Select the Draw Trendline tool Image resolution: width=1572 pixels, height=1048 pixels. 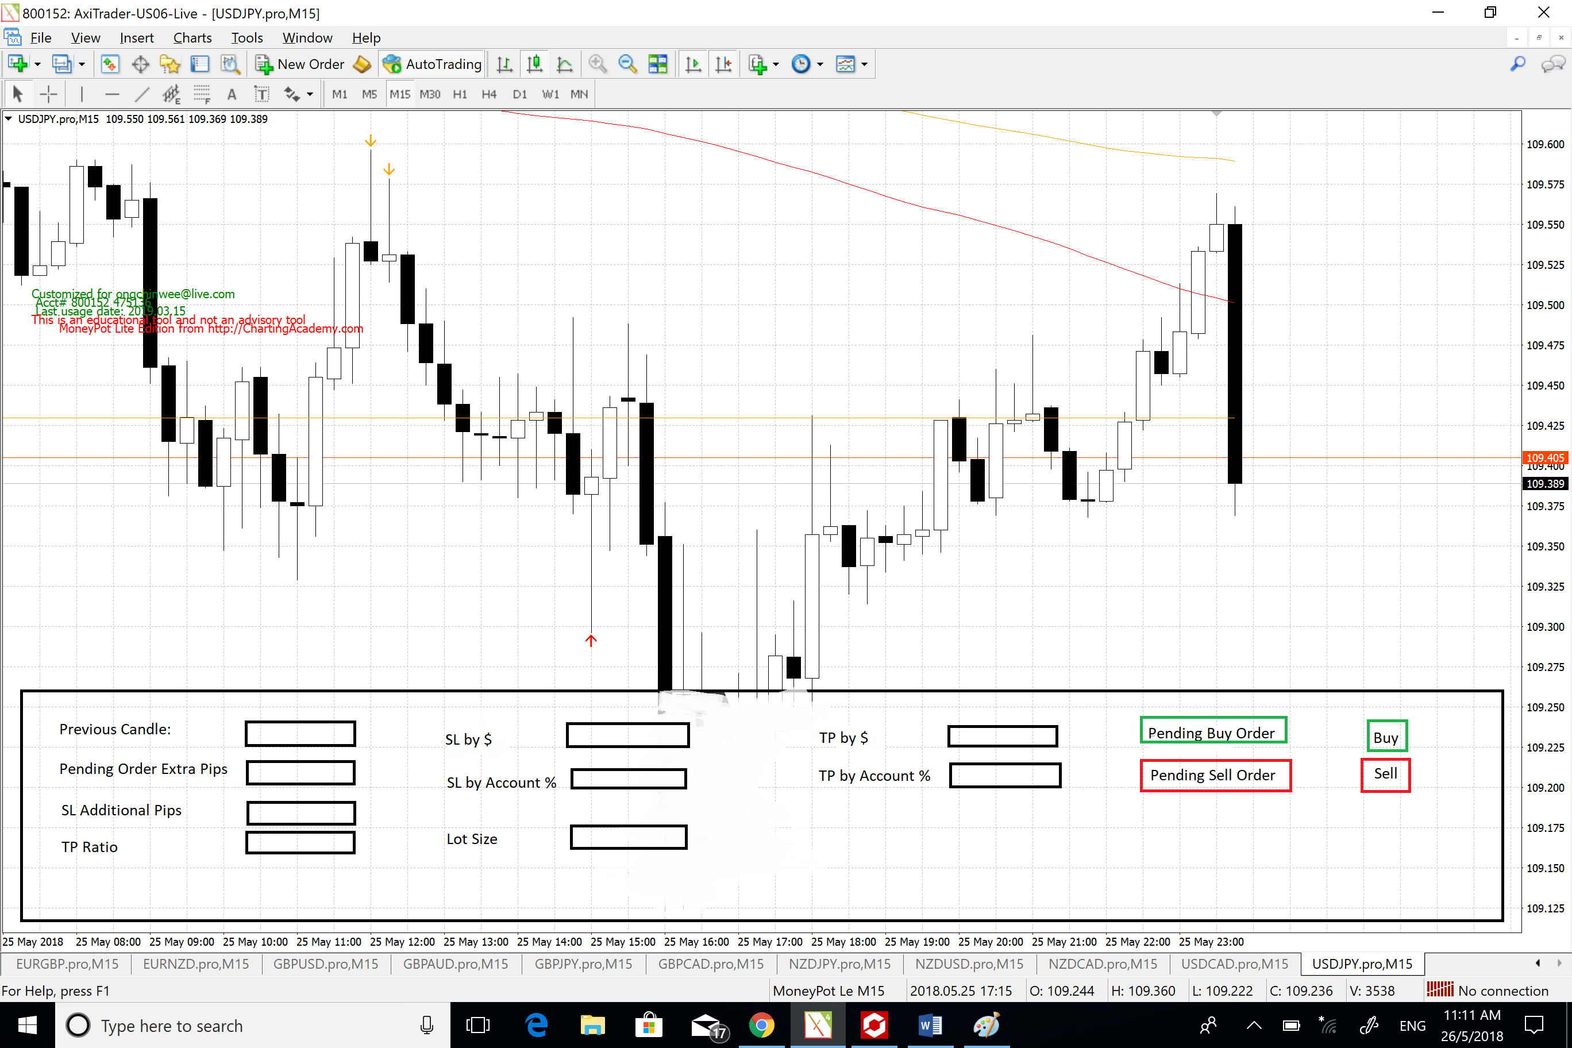pos(142,94)
